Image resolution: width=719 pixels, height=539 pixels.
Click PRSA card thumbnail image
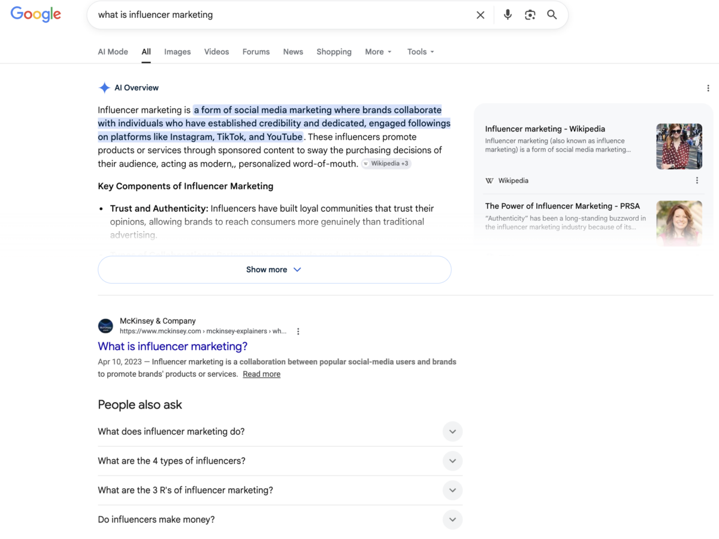679,223
